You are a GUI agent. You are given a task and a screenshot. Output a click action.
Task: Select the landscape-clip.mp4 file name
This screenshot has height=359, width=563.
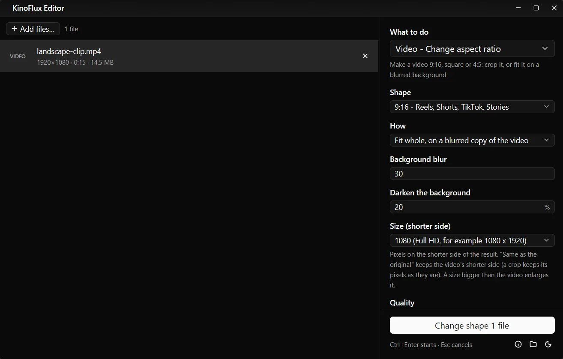coord(69,51)
